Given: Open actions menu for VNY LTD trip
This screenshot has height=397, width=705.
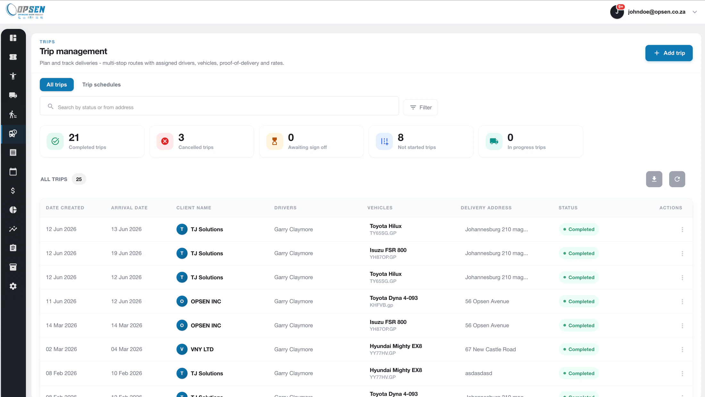Looking at the screenshot, I should 682,349.
